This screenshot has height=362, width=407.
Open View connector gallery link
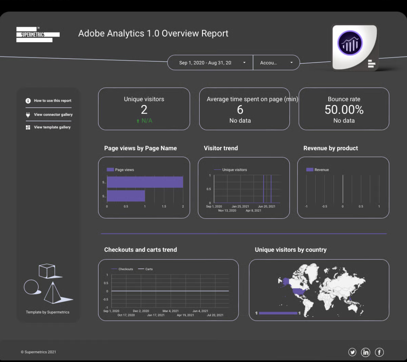[53, 115]
